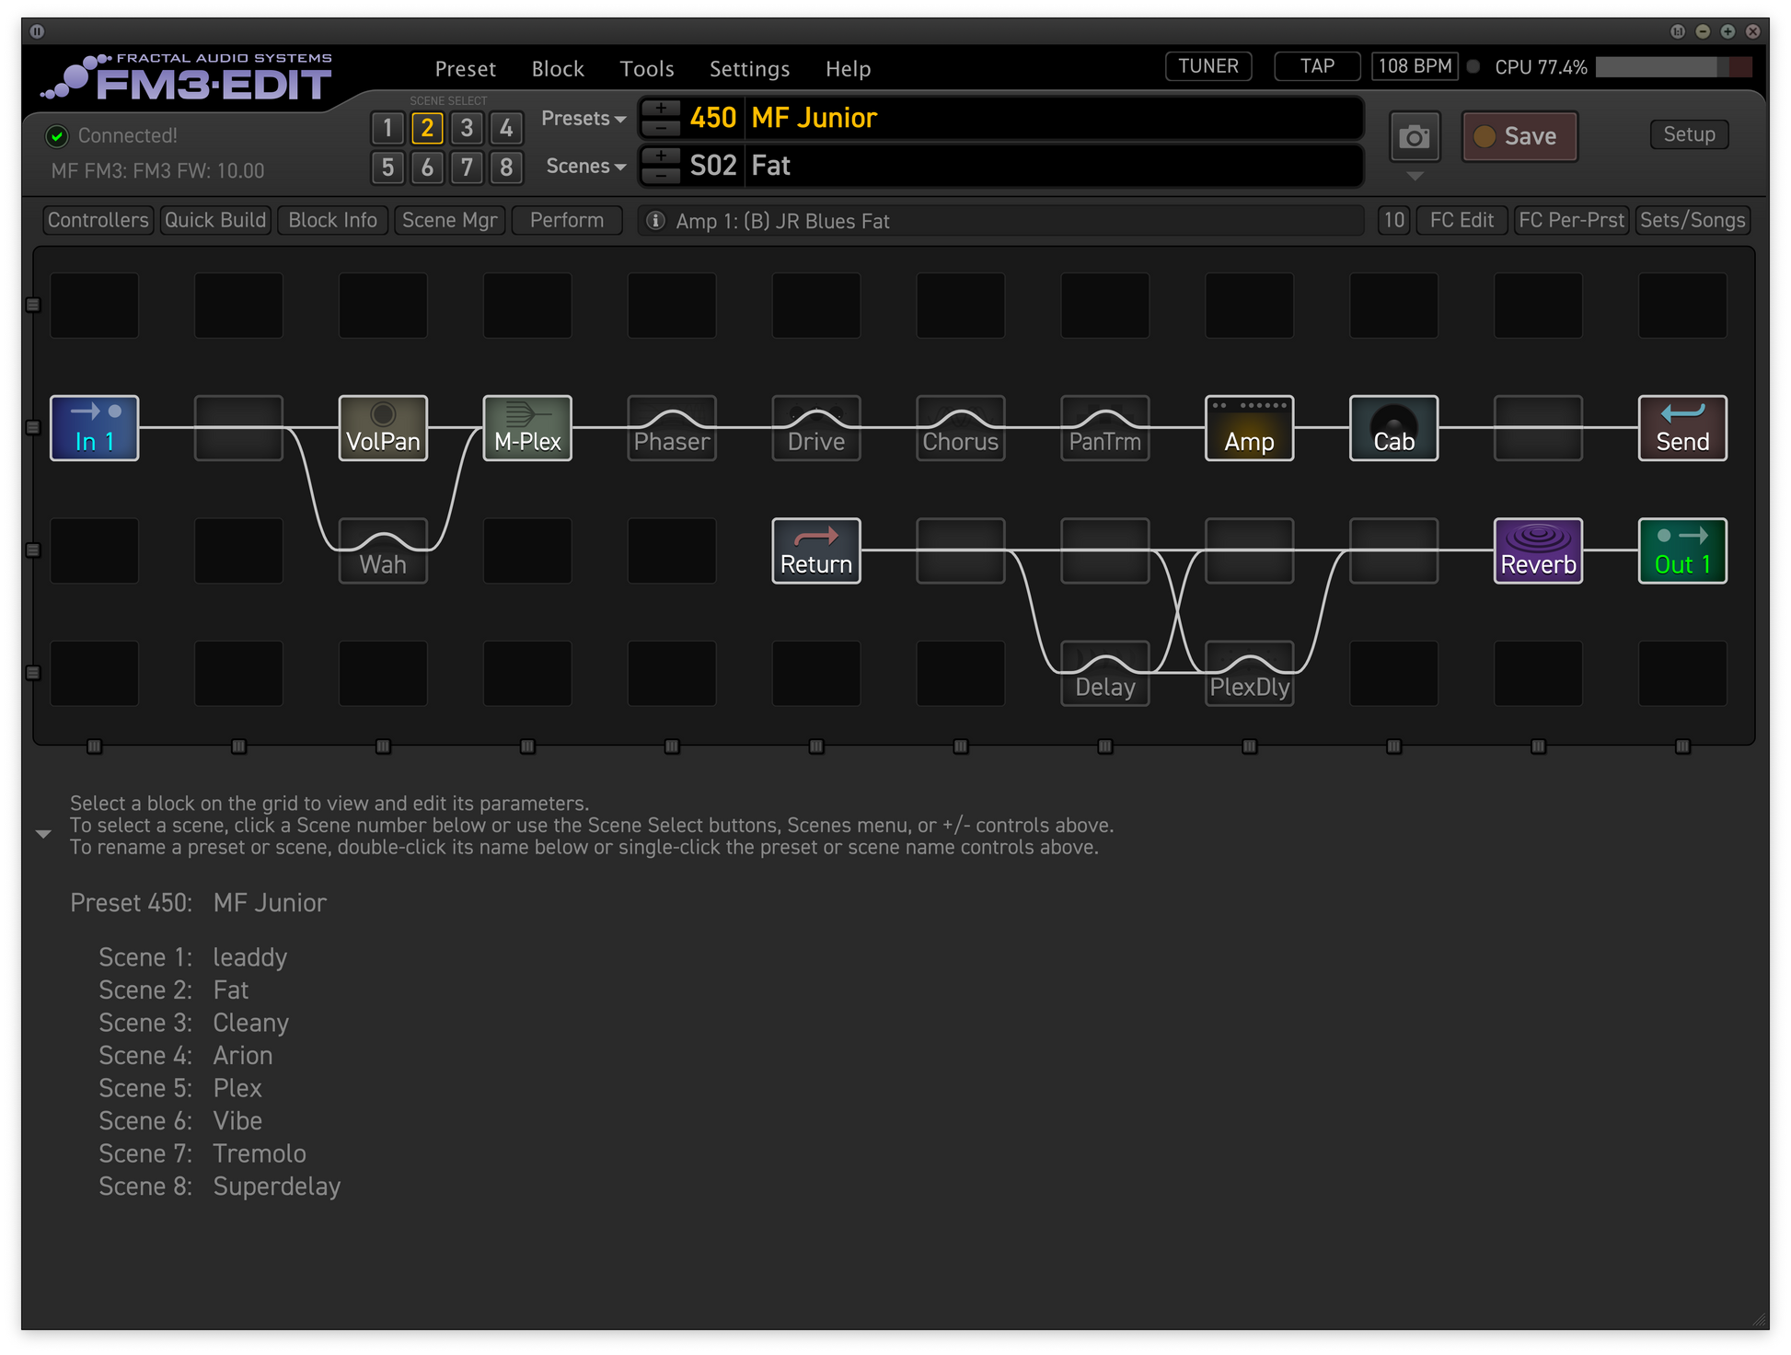
Task: Click the camera snapshot icon
Action: pos(1414,137)
